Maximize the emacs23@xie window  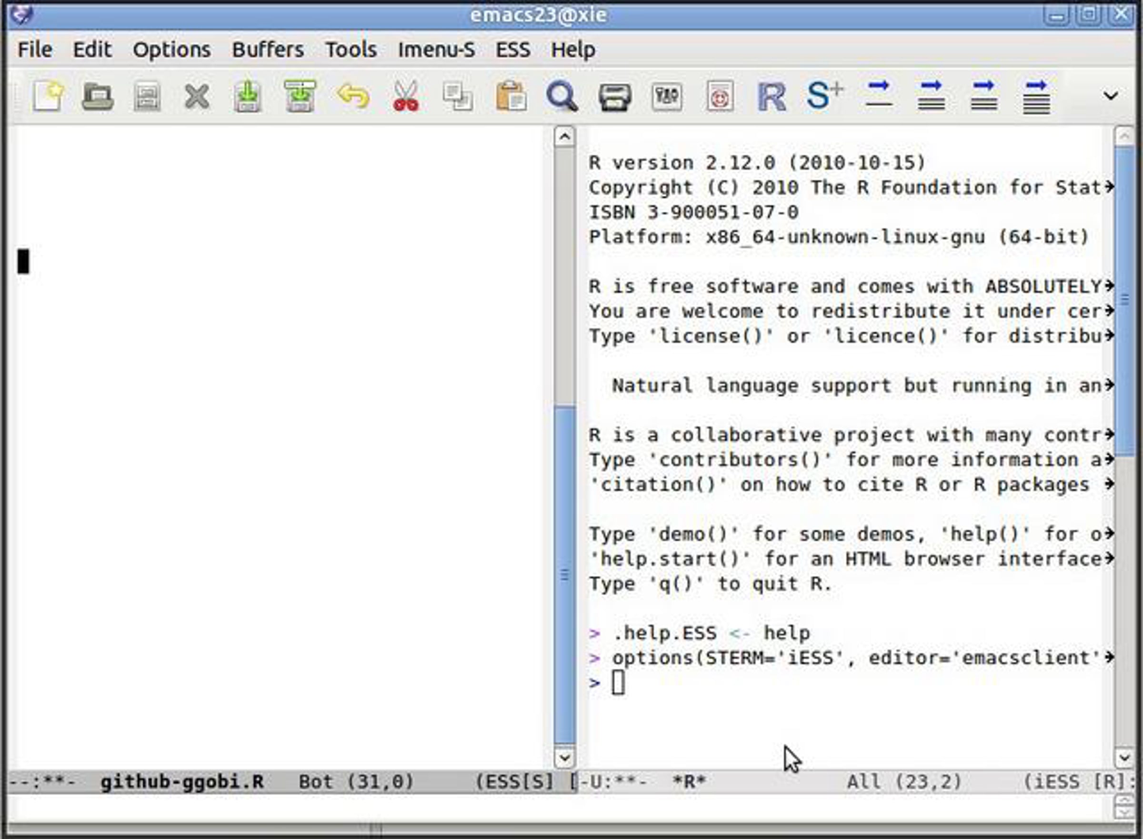coord(1089,14)
